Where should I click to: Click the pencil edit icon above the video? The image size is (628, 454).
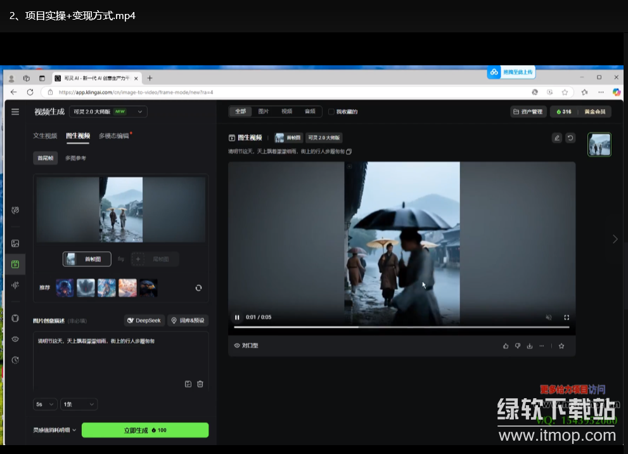(556, 138)
